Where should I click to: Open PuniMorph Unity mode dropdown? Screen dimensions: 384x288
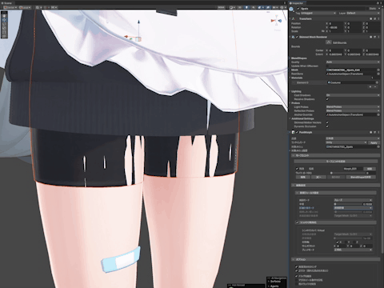tap(346, 142)
